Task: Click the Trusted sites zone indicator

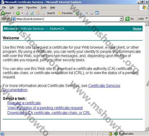Action: pyautogui.click(x=124, y=134)
